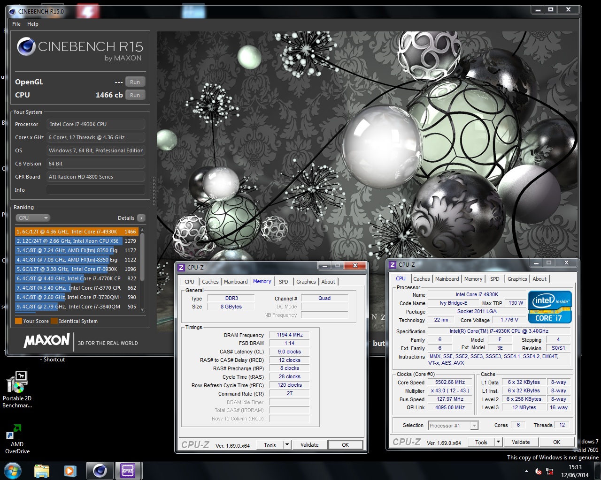Click DRAM Frequency value 1194.4 MHz
The height and width of the screenshot is (480, 601).
coord(290,335)
